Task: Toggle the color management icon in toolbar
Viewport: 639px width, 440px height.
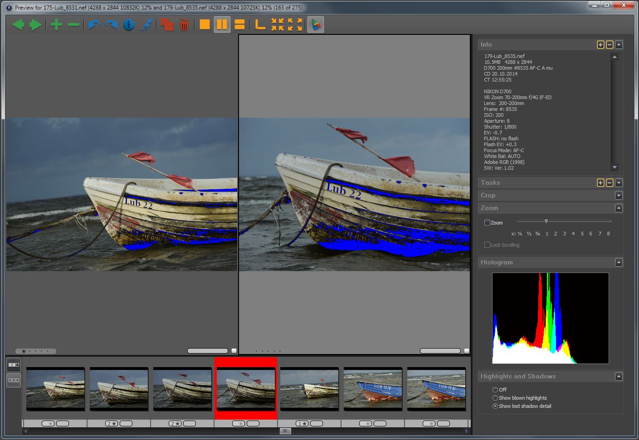Action: (316, 24)
